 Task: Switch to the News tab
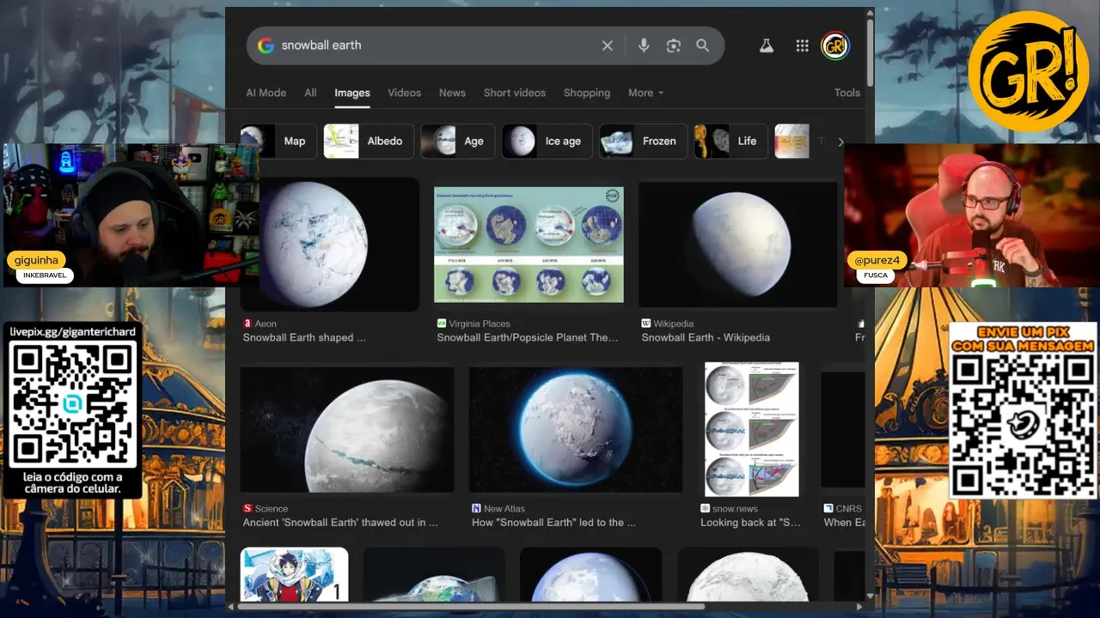point(452,93)
